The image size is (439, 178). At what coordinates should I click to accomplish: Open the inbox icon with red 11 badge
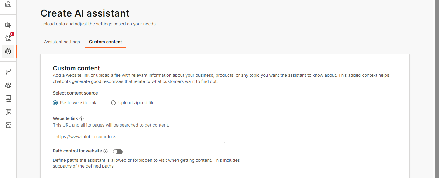pyautogui.click(x=8, y=38)
